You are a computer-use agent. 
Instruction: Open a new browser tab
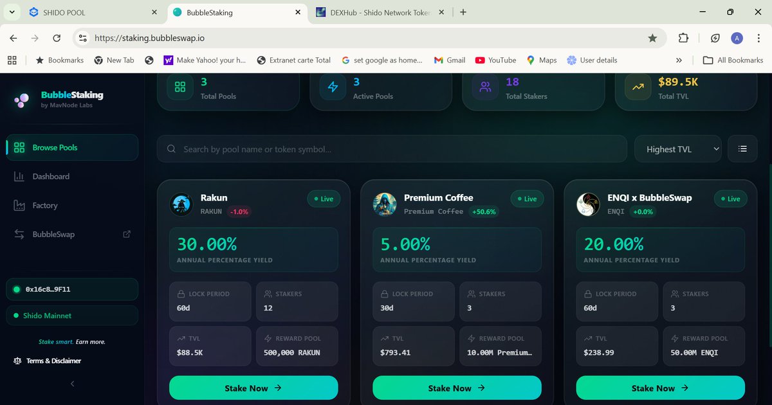pyautogui.click(x=463, y=12)
